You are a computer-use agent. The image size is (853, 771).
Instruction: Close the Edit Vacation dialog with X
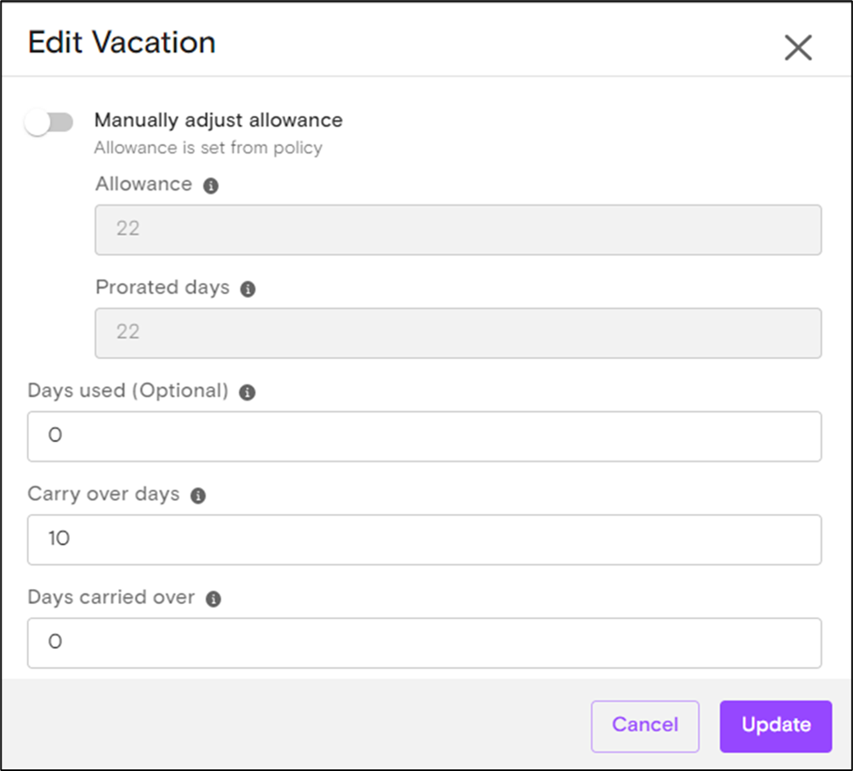(x=798, y=48)
